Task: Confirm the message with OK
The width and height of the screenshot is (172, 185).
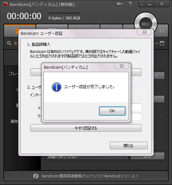Action: point(112,111)
